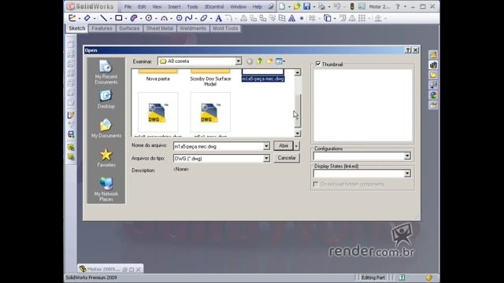Click the Open dialog help button

click(x=408, y=50)
